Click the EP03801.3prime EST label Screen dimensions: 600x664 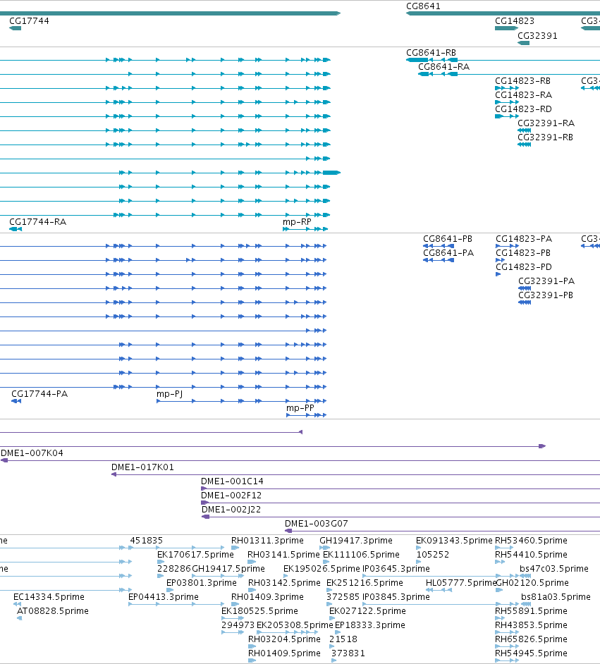(x=201, y=583)
